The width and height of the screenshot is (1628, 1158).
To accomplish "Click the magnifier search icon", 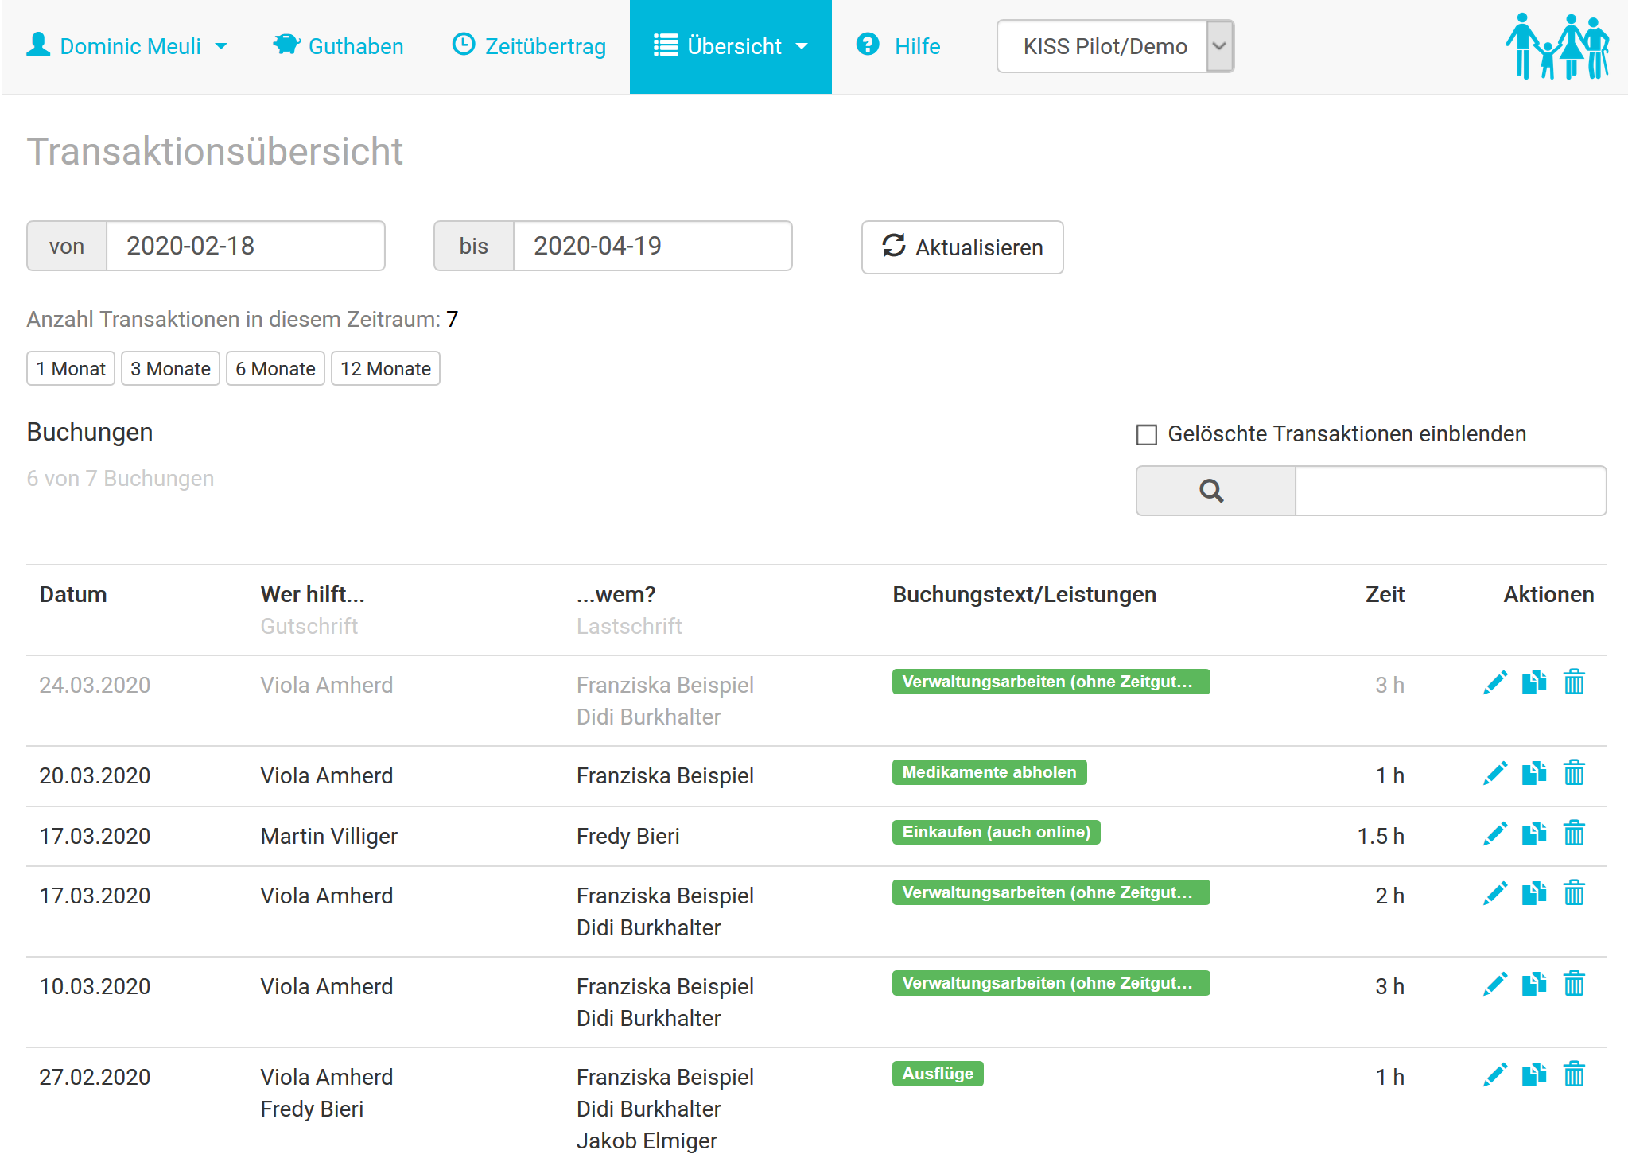I will point(1212,492).
